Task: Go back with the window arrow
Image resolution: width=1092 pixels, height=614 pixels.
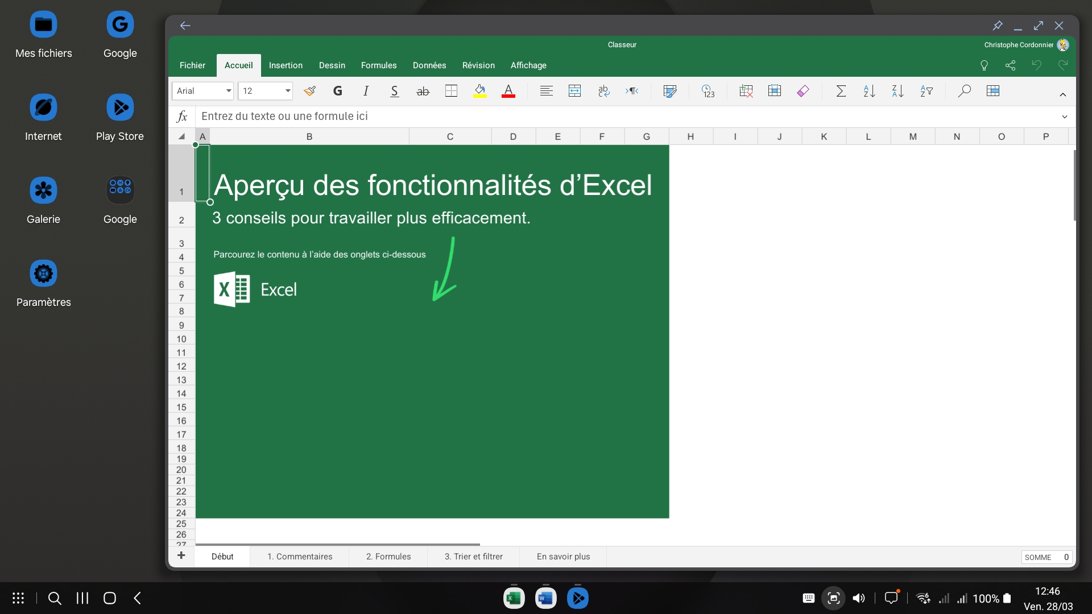Action: click(185, 26)
